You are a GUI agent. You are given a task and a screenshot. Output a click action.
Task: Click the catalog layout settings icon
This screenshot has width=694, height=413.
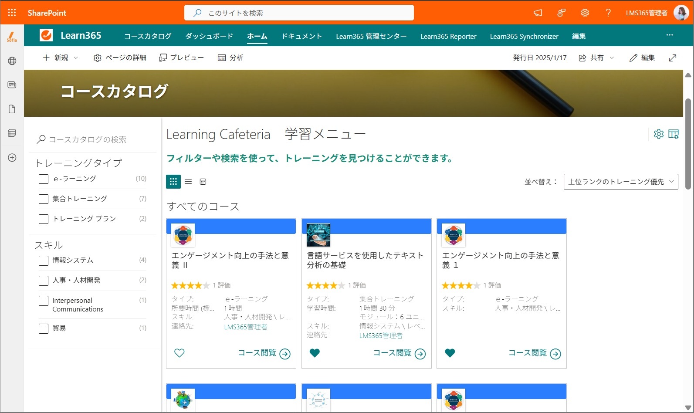[674, 134]
